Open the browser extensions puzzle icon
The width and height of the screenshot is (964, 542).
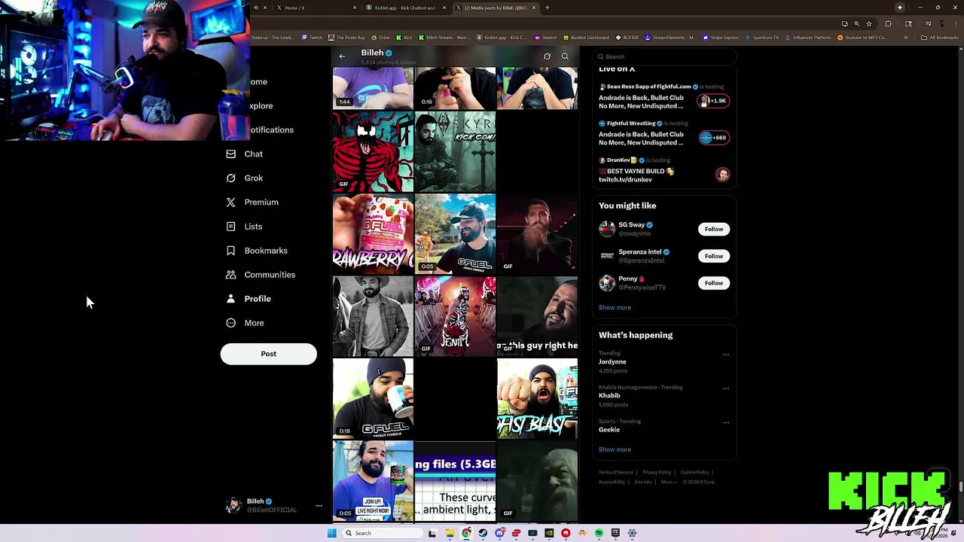[888, 24]
